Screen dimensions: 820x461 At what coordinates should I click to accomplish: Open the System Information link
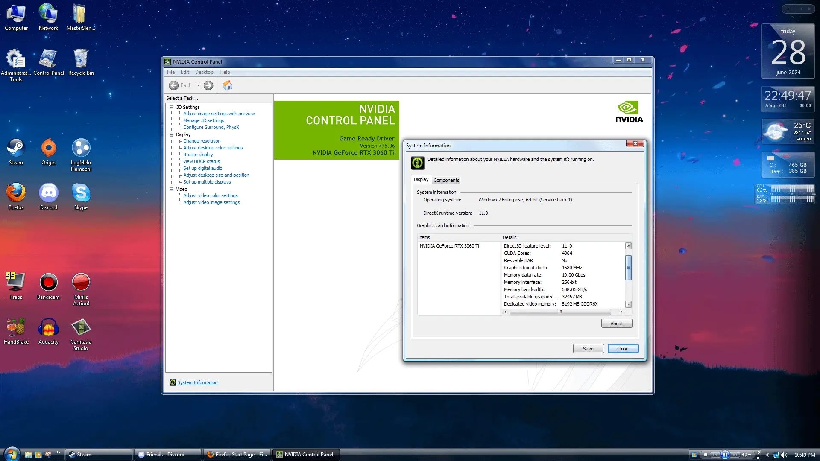click(197, 382)
